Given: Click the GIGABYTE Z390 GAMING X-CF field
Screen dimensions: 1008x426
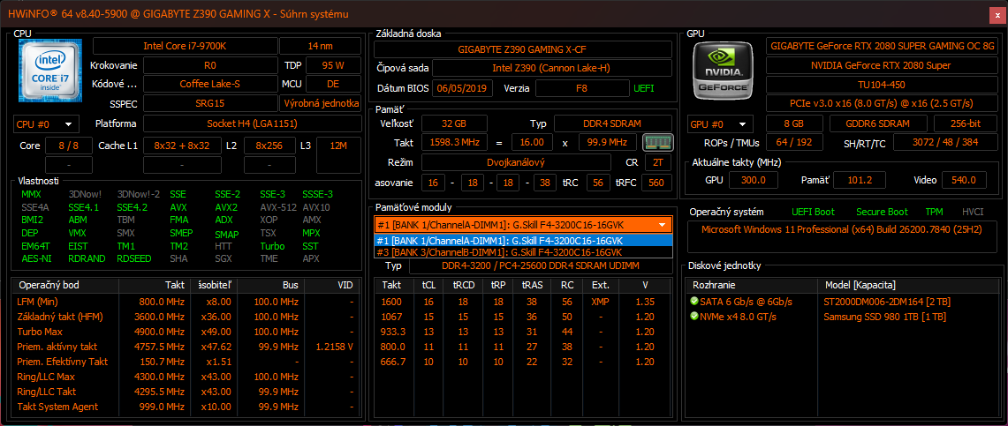Looking at the screenshot, I should pos(523,49).
